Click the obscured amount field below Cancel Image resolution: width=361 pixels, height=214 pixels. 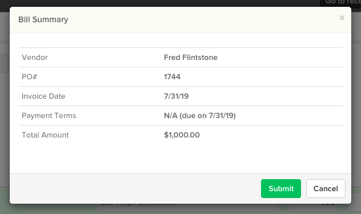pos(314,207)
